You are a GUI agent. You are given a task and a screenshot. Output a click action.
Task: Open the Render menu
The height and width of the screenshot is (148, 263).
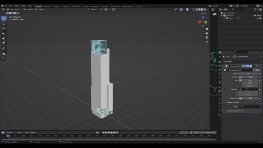[x=16, y=6]
